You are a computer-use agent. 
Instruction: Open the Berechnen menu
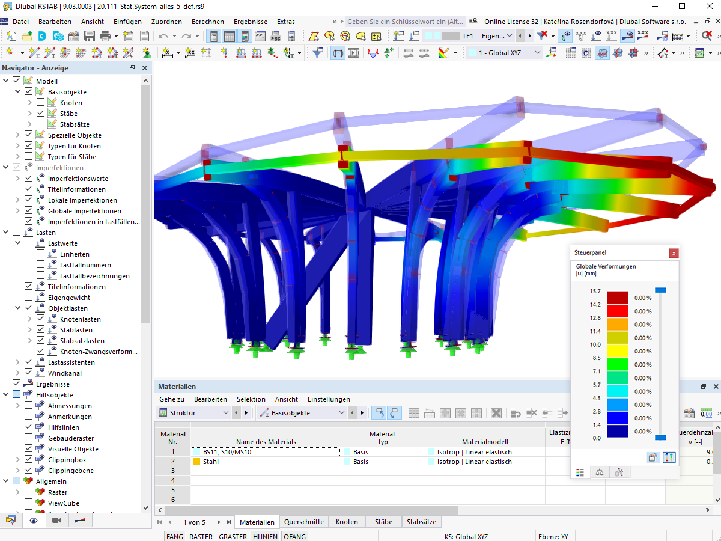point(208,22)
